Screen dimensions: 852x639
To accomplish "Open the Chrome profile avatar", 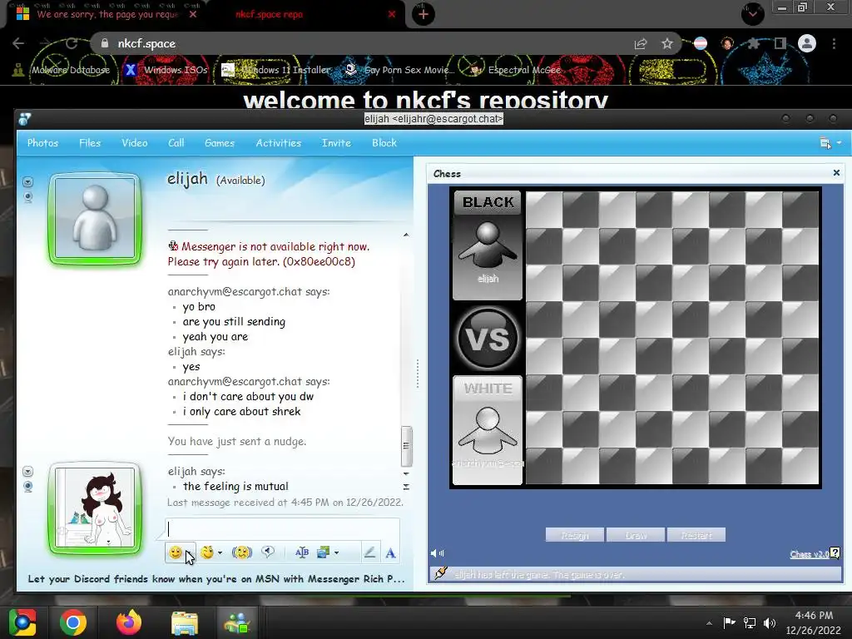I will (807, 43).
